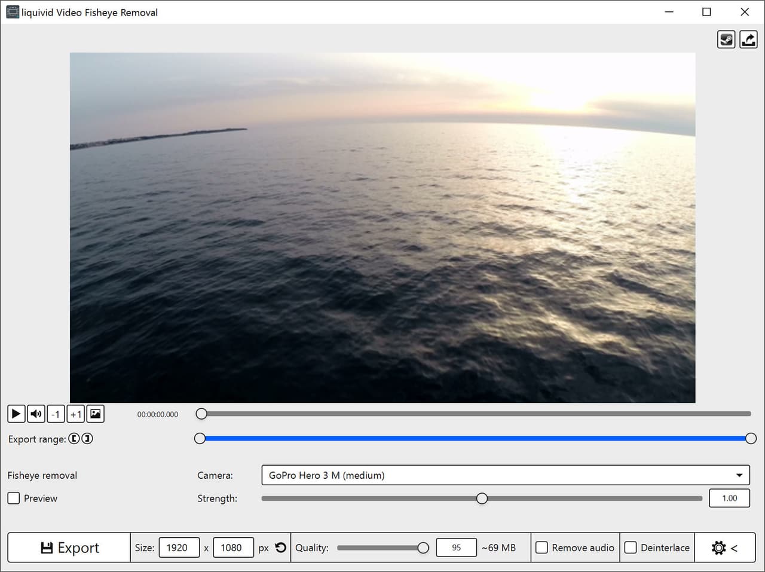Screen dimensions: 765x572
Task: Play the video
Action: click(x=16, y=414)
